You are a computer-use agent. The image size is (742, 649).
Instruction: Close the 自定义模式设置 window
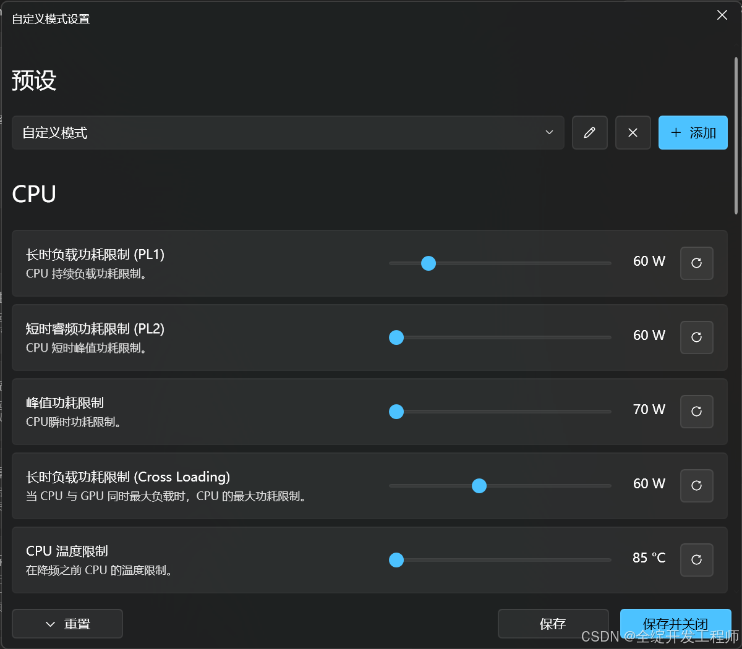722,15
